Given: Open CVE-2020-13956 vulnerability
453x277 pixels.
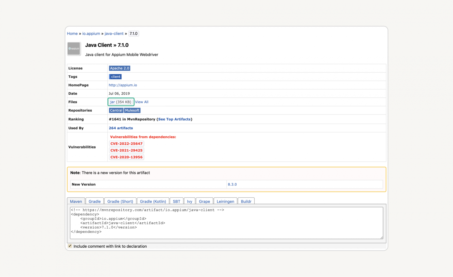Looking at the screenshot, I should pyautogui.click(x=127, y=157).
